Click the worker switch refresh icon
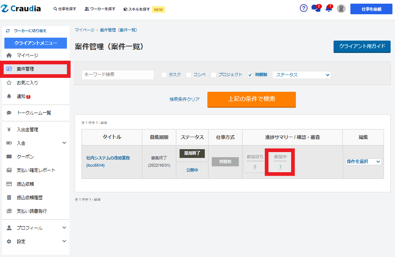Screen dimensions: 395x257 pyautogui.click(x=8, y=31)
